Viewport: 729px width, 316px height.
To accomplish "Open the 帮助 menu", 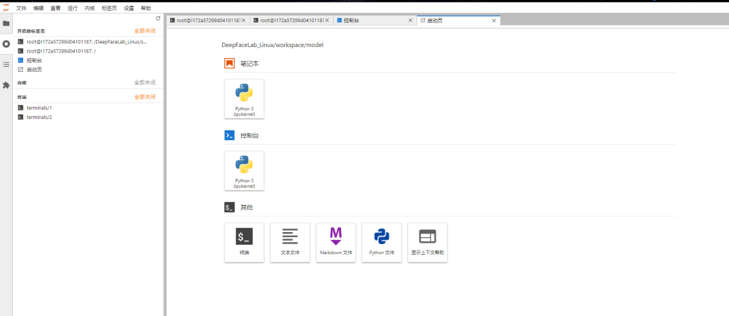I will click(146, 9).
